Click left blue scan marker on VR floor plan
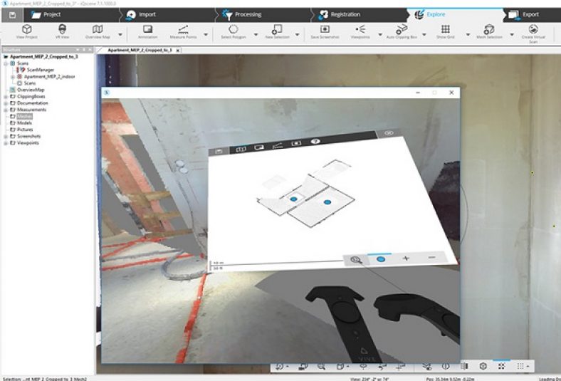Image resolution: width=561 pixels, height=381 pixels. coord(294,199)
